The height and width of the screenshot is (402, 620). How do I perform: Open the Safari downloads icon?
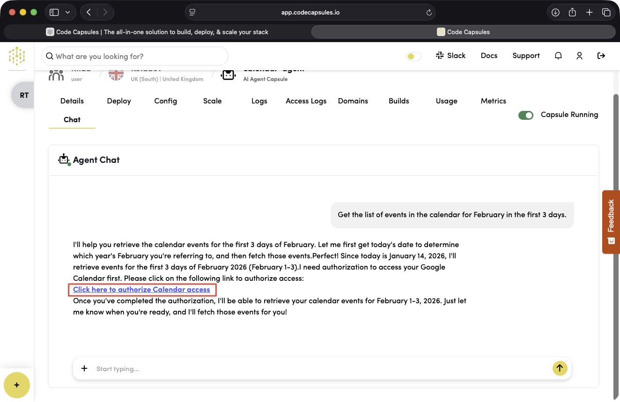(555, 13)
